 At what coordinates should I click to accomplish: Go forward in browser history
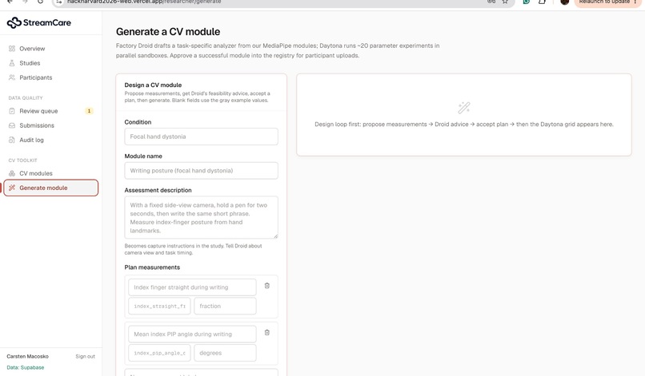point(25,2)
